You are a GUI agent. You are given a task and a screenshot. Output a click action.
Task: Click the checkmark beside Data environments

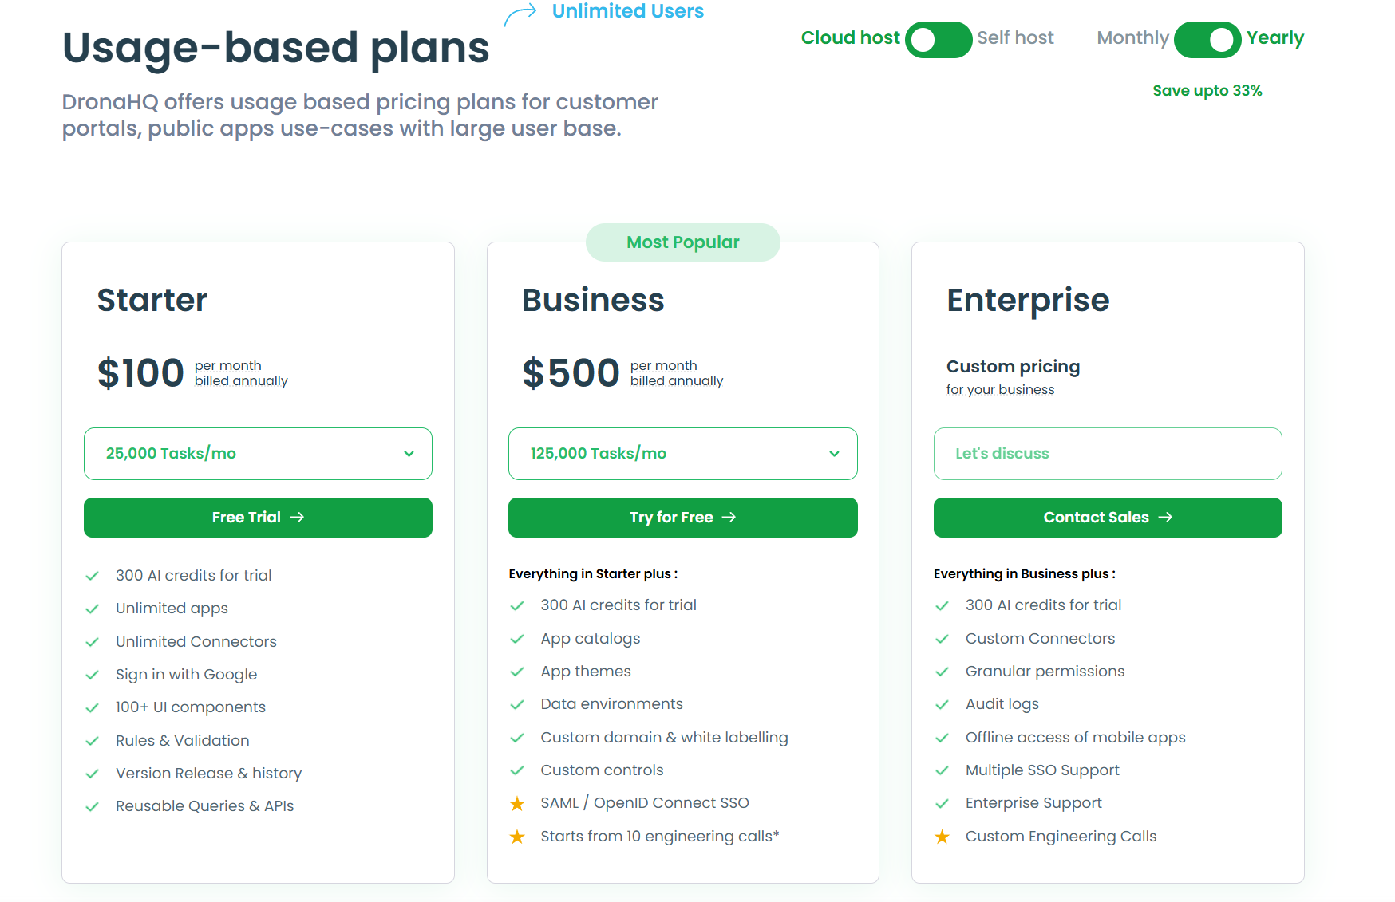point(517,705)
